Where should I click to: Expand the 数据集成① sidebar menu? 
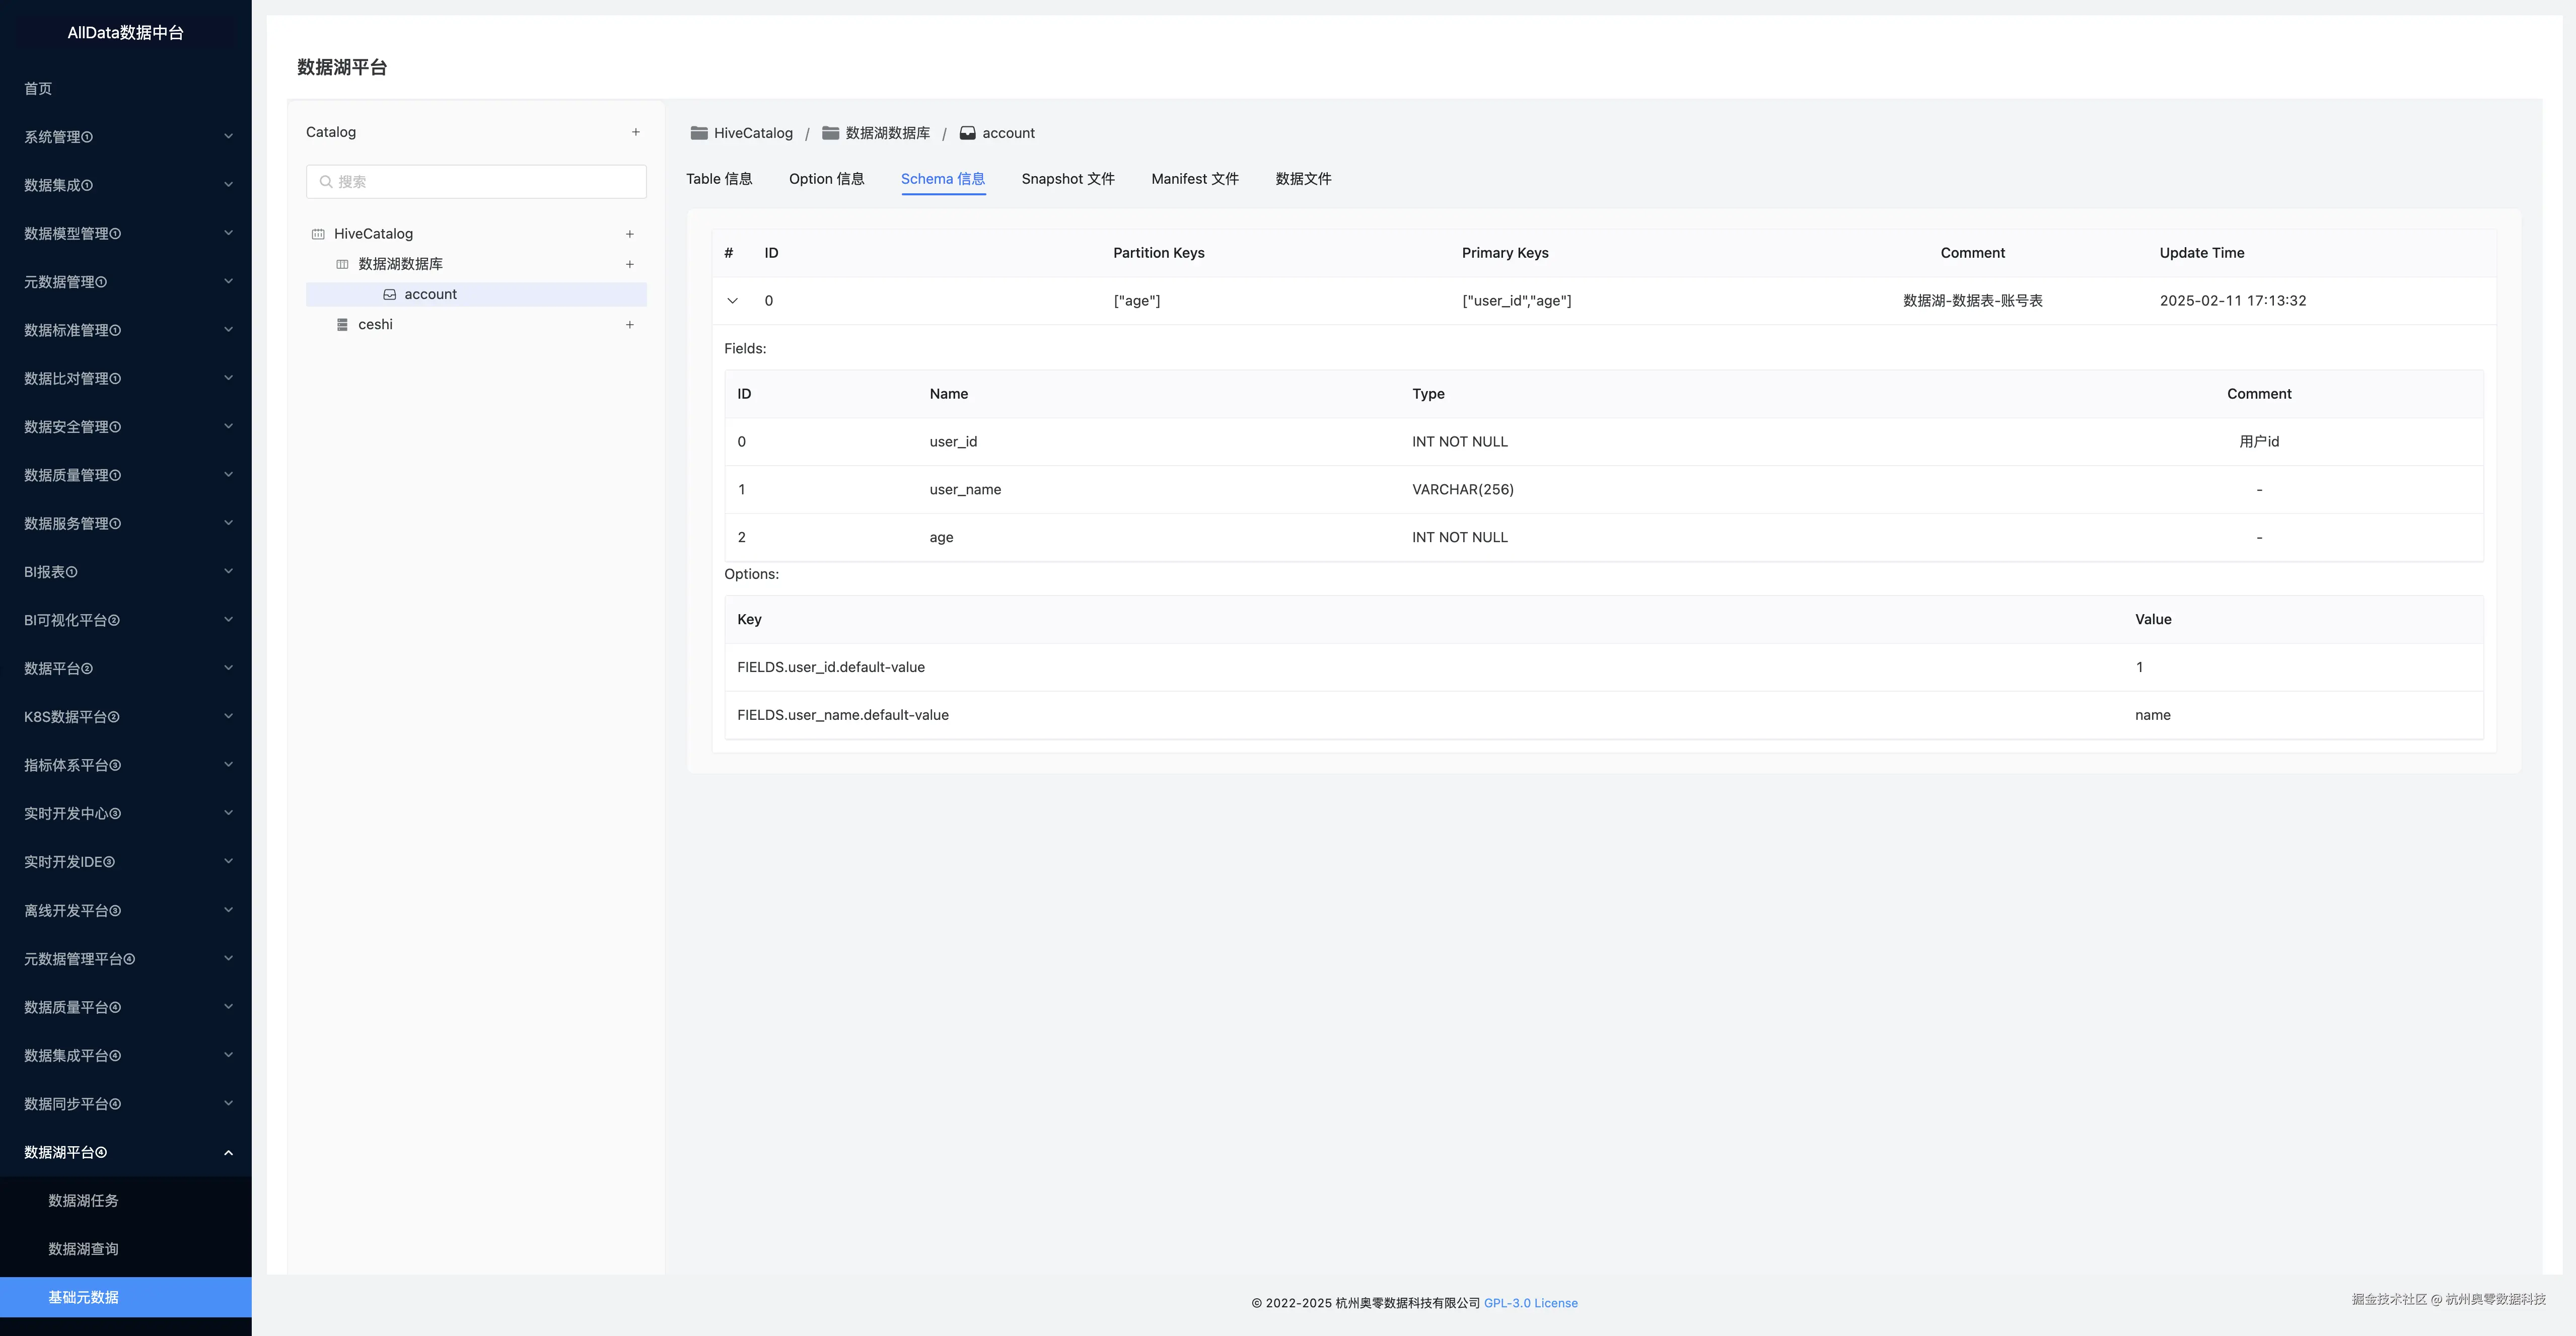point(125,185)
